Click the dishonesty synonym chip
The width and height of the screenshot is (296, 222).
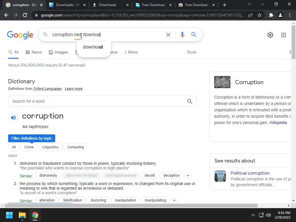[x=48, y=175]
